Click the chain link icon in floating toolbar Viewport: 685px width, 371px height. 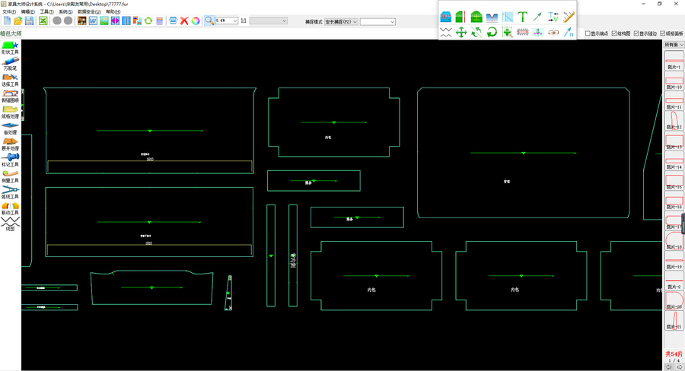[553, 32]
